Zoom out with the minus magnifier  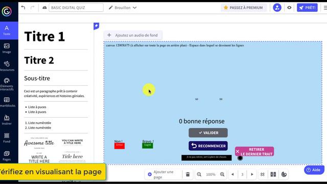pyautogui.click(x=199, y=174)
